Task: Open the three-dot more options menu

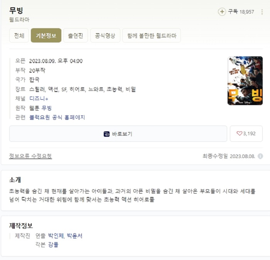Action: pyautogui.click(x=262, y=12)
